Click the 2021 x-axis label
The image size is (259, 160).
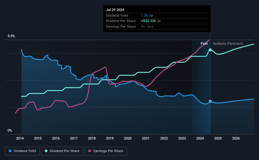pos(146,138)
